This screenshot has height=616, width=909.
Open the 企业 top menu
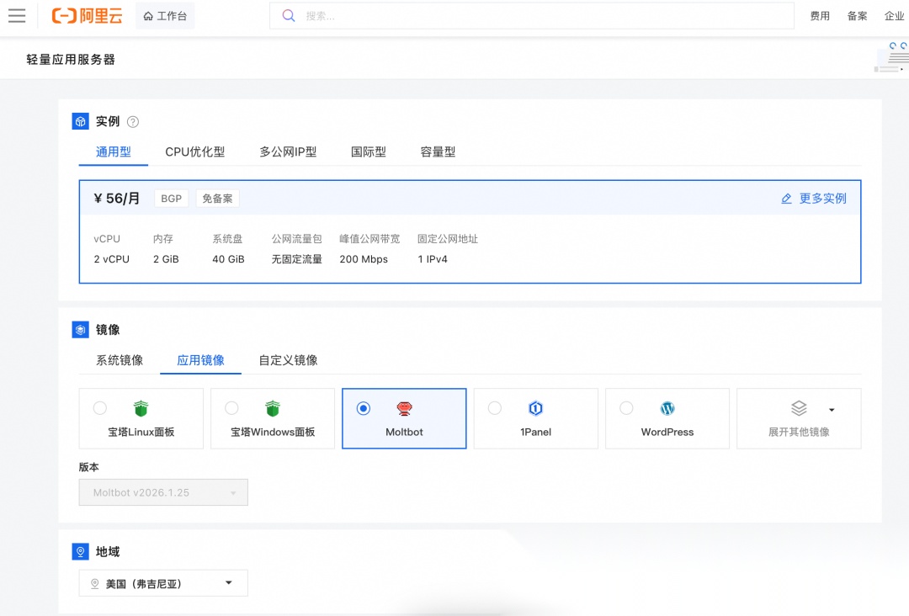[x=894, y=16]
